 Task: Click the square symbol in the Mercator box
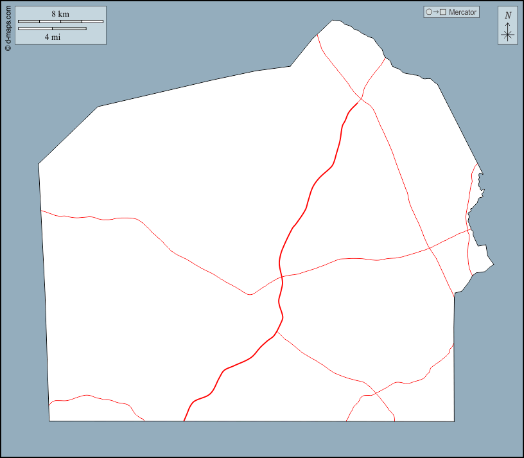pyautogui.click(x=442, y=12)
